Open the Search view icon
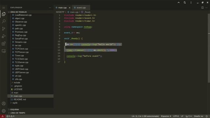The height and width of the screenshot is (118, 210). [x=4, y=21]
